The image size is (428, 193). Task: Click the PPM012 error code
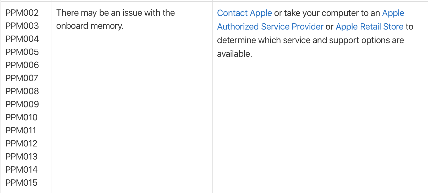point(21,144)
